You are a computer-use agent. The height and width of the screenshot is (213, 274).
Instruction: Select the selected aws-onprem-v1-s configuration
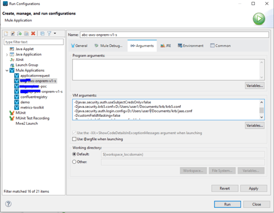point(38,81)
